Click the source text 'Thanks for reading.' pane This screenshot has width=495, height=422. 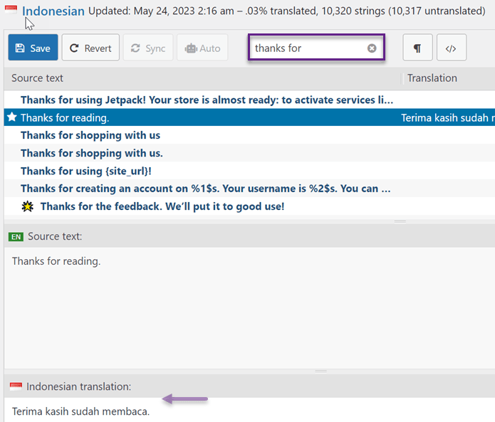pos(249,307)
